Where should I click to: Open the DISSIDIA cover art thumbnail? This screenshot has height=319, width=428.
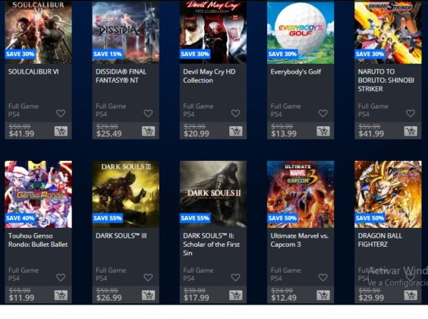pos(126,32)
